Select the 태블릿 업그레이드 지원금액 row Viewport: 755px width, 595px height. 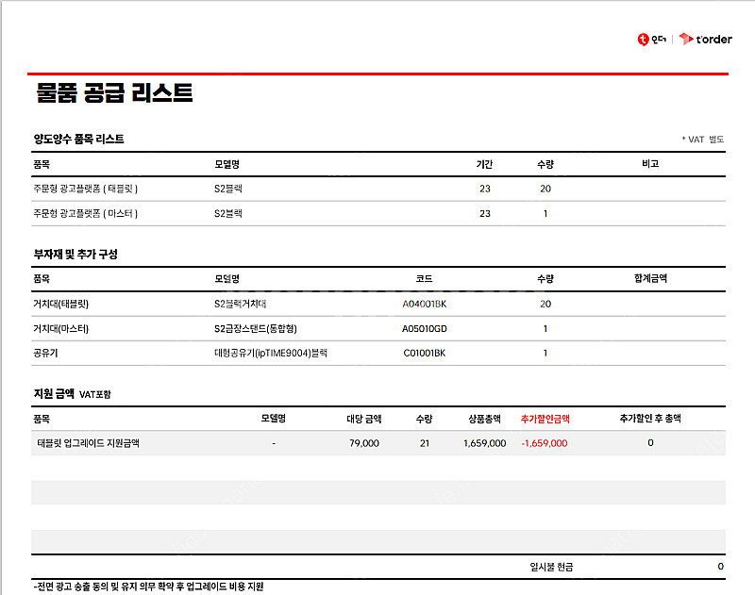click(x=88, y=443)
